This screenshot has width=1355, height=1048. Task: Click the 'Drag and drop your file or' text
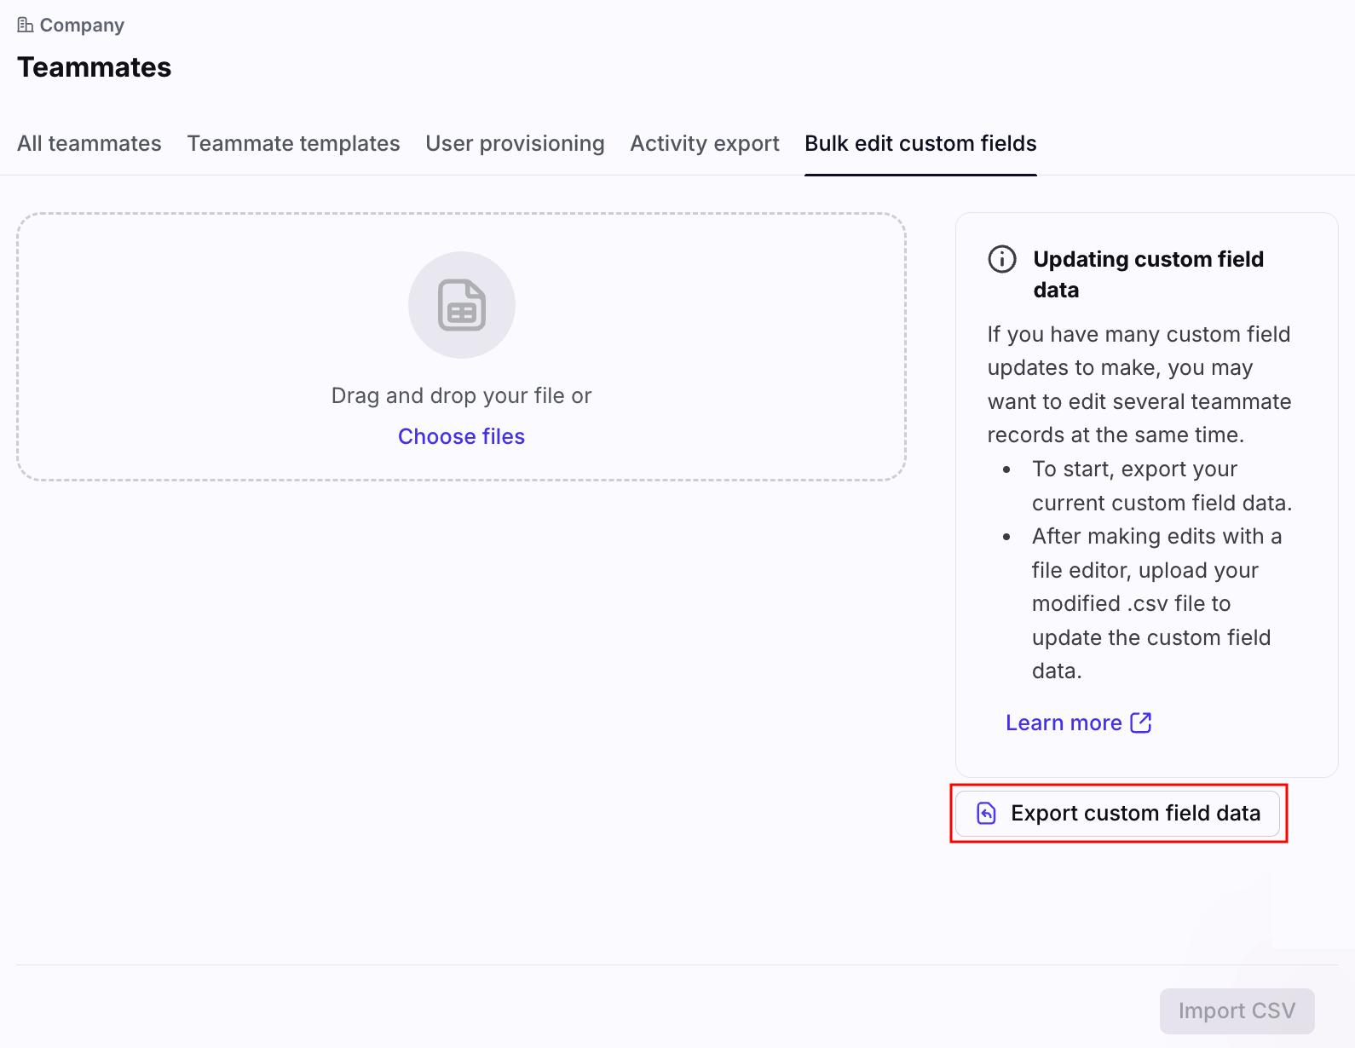[461, 395]
